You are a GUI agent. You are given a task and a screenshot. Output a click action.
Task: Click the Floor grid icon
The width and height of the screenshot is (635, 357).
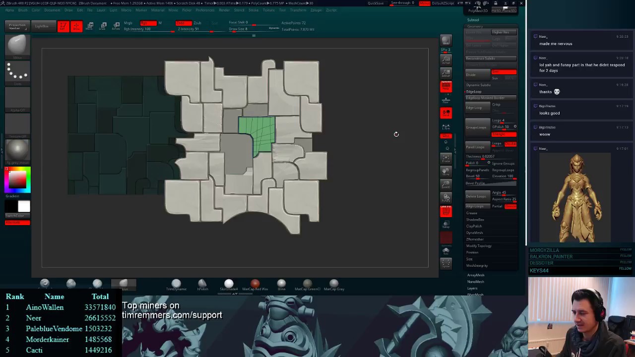pyautogui.click(x=446, y=100)
